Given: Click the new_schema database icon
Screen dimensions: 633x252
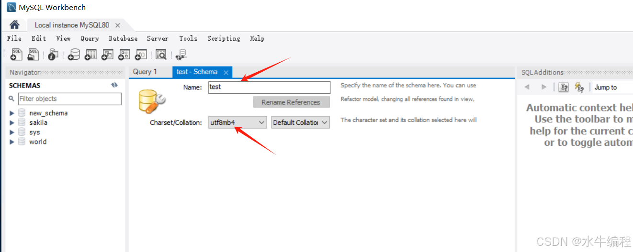Looking at the screenshot, I should [x=22, y=113].
